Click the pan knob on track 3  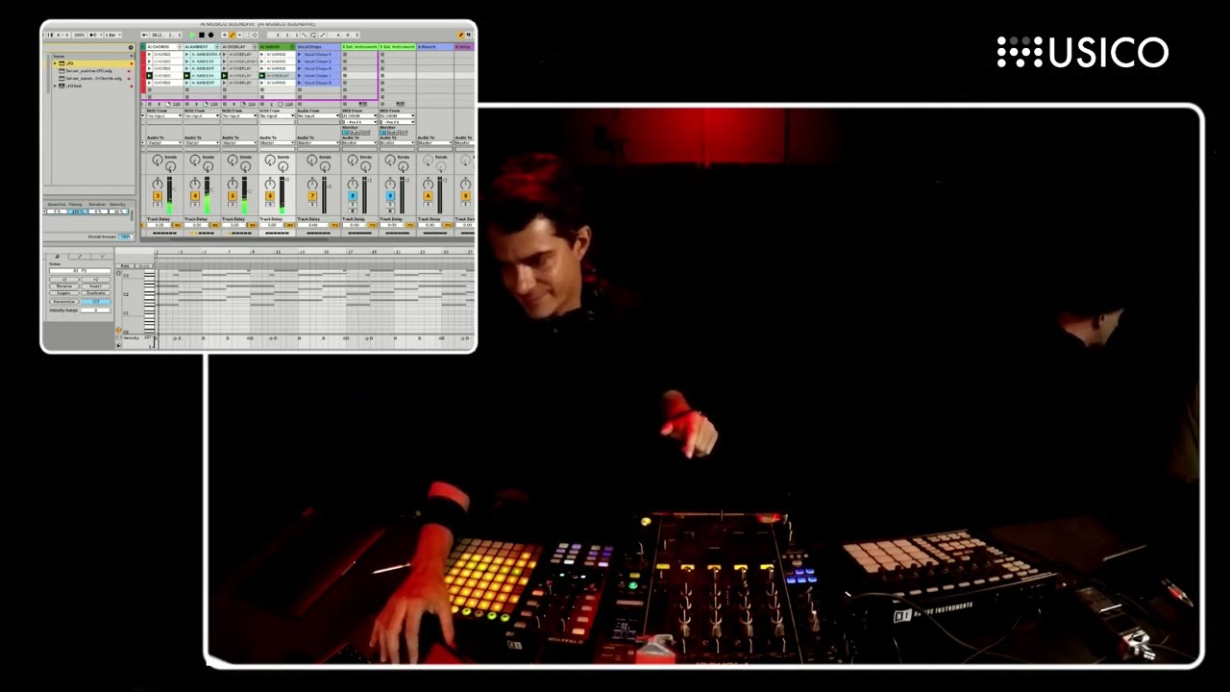point(158,184)
